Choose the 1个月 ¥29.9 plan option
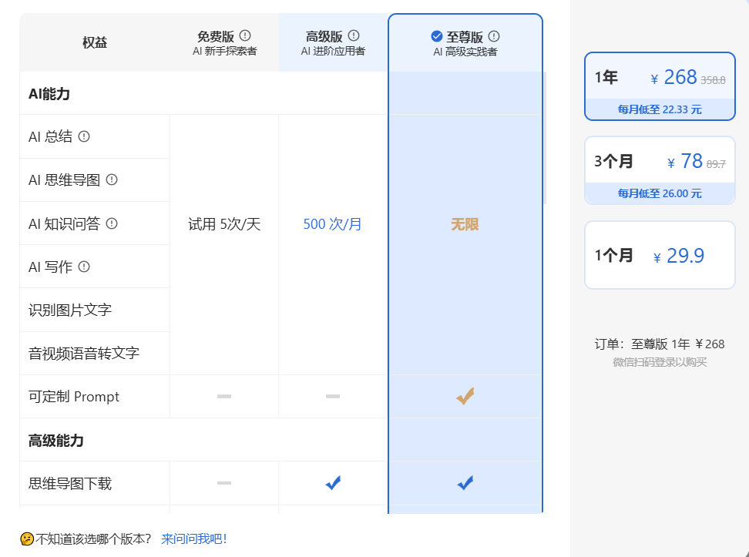Viewport: 749px width, 557px height. tap(660, 254)
